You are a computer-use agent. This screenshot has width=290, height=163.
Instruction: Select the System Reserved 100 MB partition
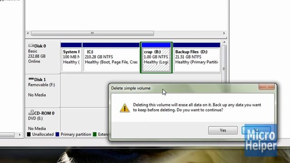pos(71,58)
